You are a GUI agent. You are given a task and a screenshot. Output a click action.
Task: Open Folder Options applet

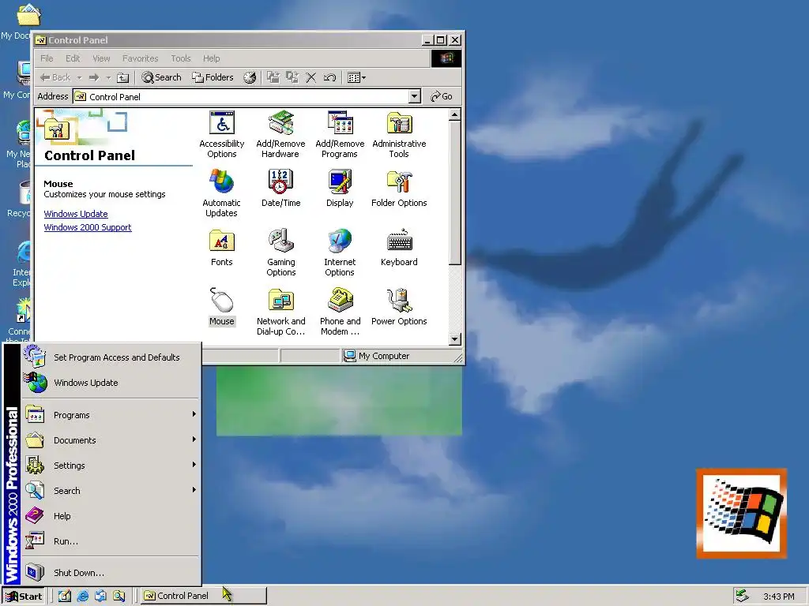coord(399,189)
